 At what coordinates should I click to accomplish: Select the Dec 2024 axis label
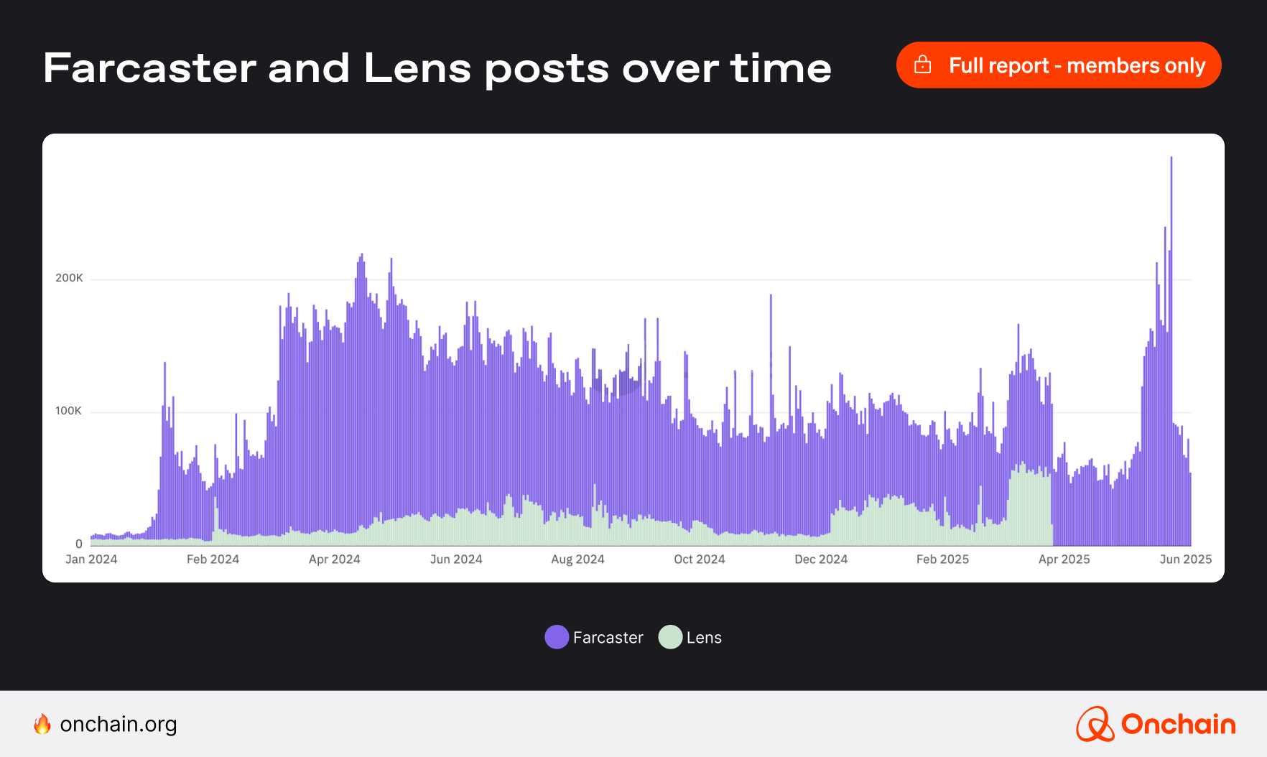click(821, 559)
